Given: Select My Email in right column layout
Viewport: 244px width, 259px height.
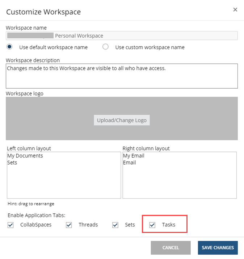Looking at the screenshot, I should coord(134,156).
